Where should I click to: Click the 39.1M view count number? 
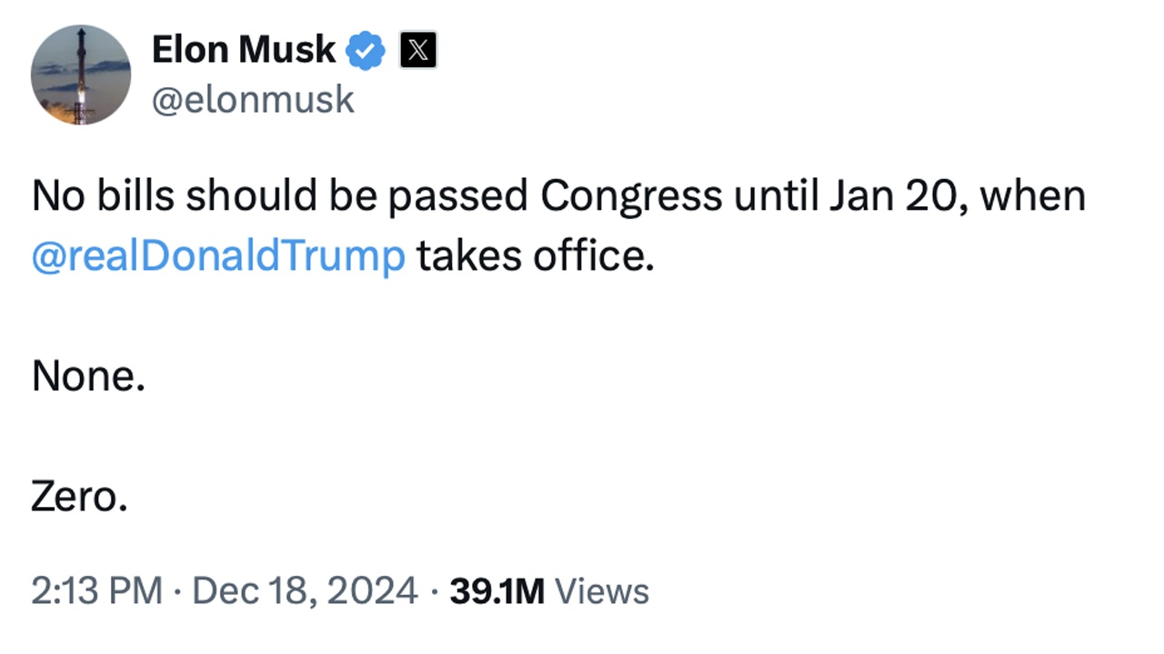click(x=497, y=591)
